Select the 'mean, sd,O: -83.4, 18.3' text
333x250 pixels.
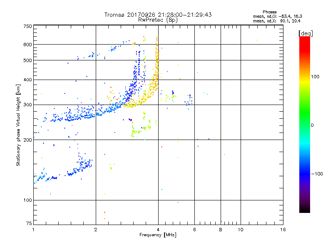277,16
